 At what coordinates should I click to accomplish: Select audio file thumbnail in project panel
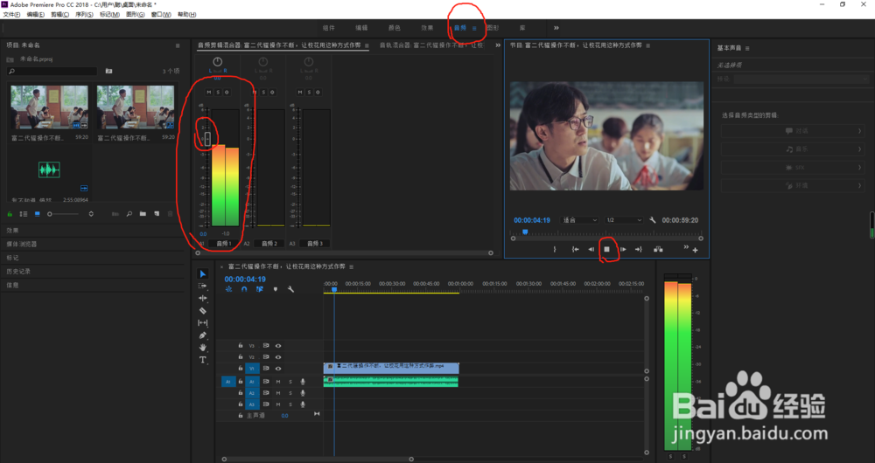click(49, 169)
